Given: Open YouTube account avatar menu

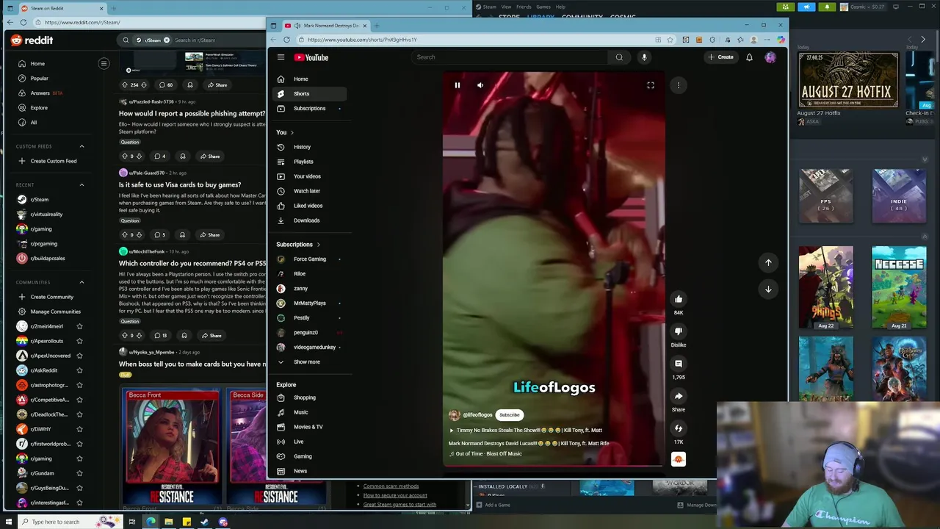Looking at the screenshot, I should [770, 57].
